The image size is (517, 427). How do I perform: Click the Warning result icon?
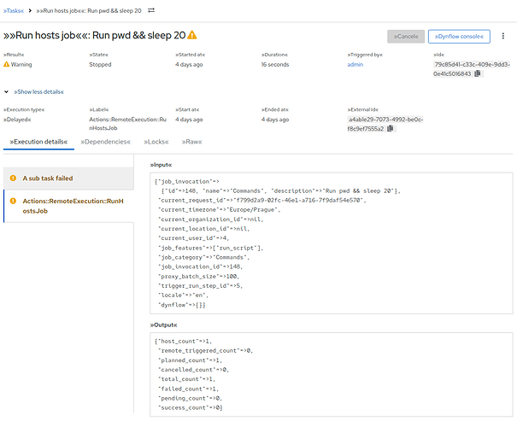pyautogui.click(x=6, y=64)
